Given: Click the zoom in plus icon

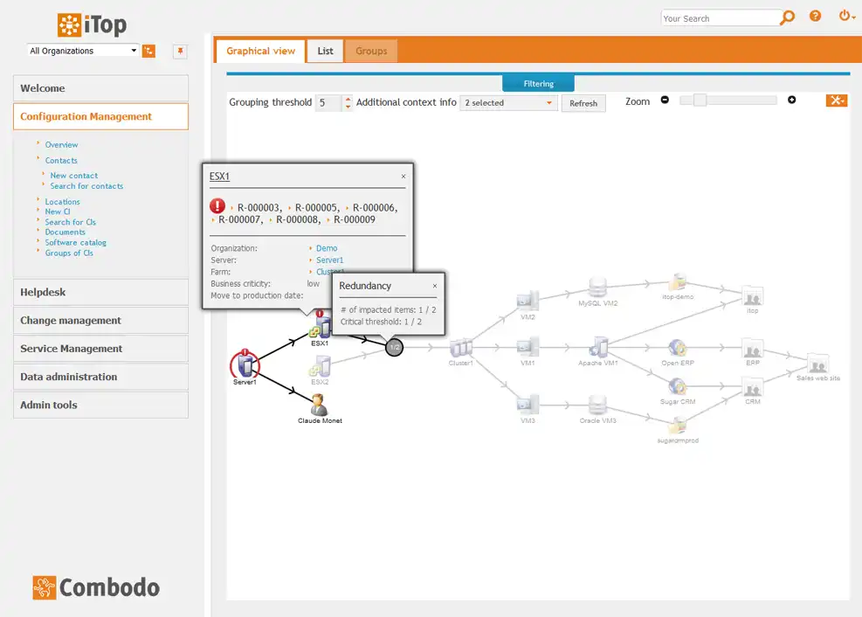Looking at the screenshot, I should [792, 100].
